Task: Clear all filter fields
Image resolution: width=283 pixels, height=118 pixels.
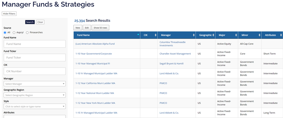Action: tap(40, 22)
